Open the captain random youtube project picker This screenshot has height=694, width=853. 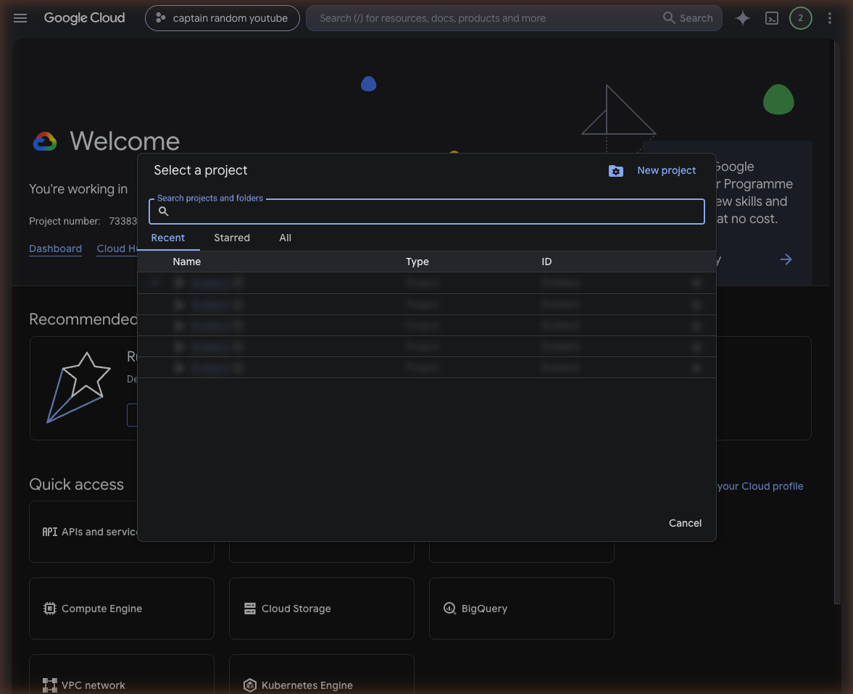tap(222, 18)
